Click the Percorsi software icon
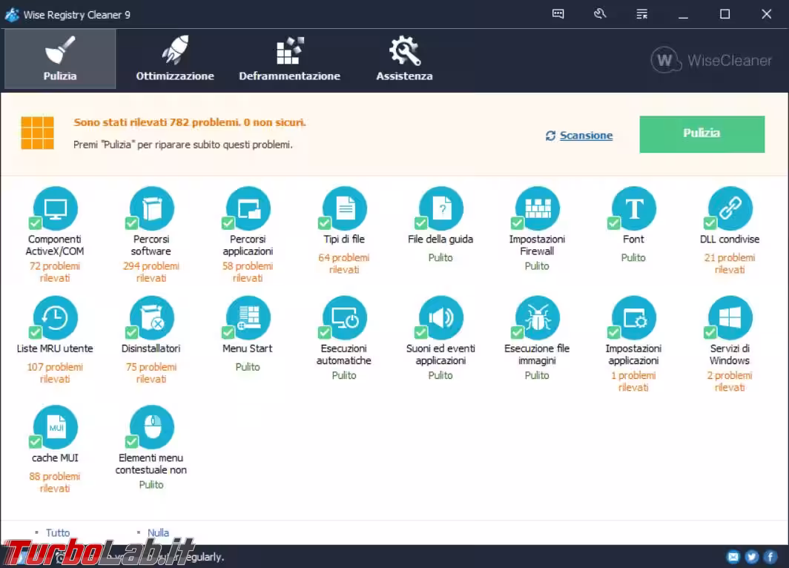 click(x=152, y=208)
